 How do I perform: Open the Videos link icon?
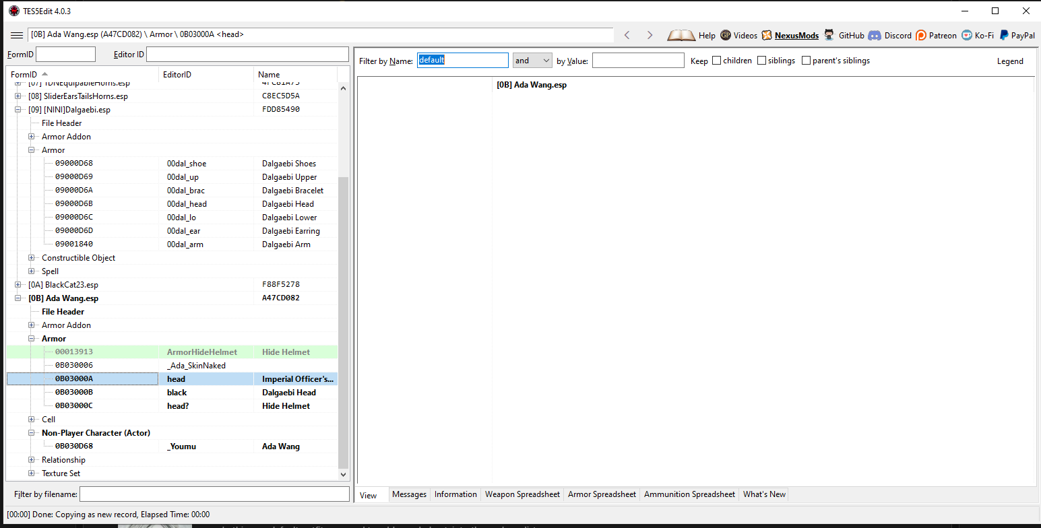(x=726, y=35)
